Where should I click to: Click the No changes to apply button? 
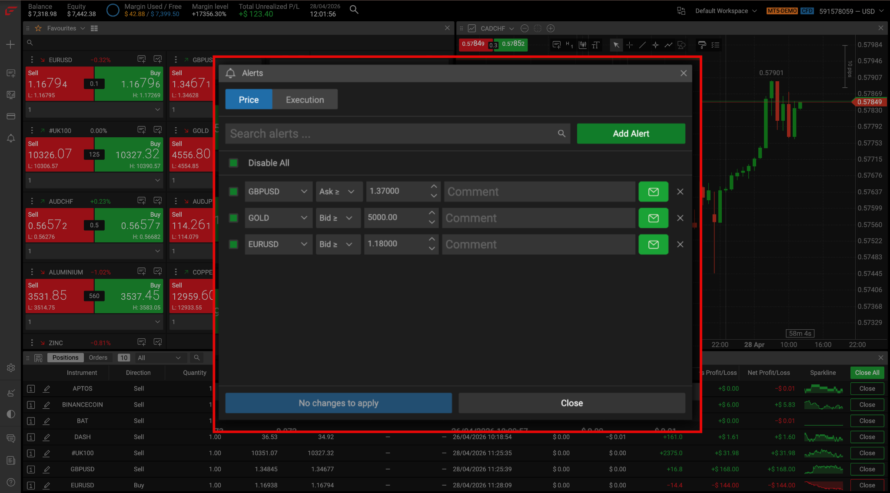pos(339,403)
